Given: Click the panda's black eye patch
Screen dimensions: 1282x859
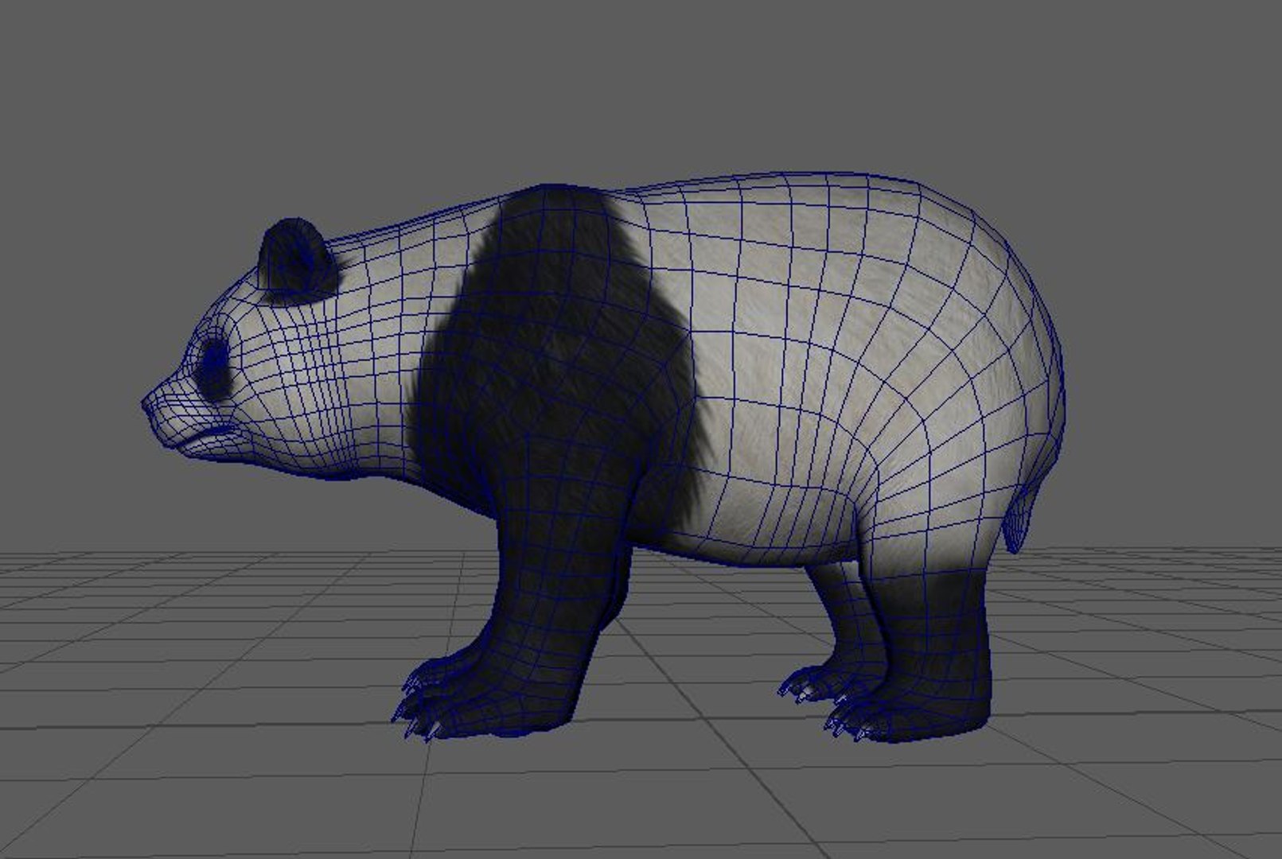Looking at the screenshot, I should coord(216,367).
